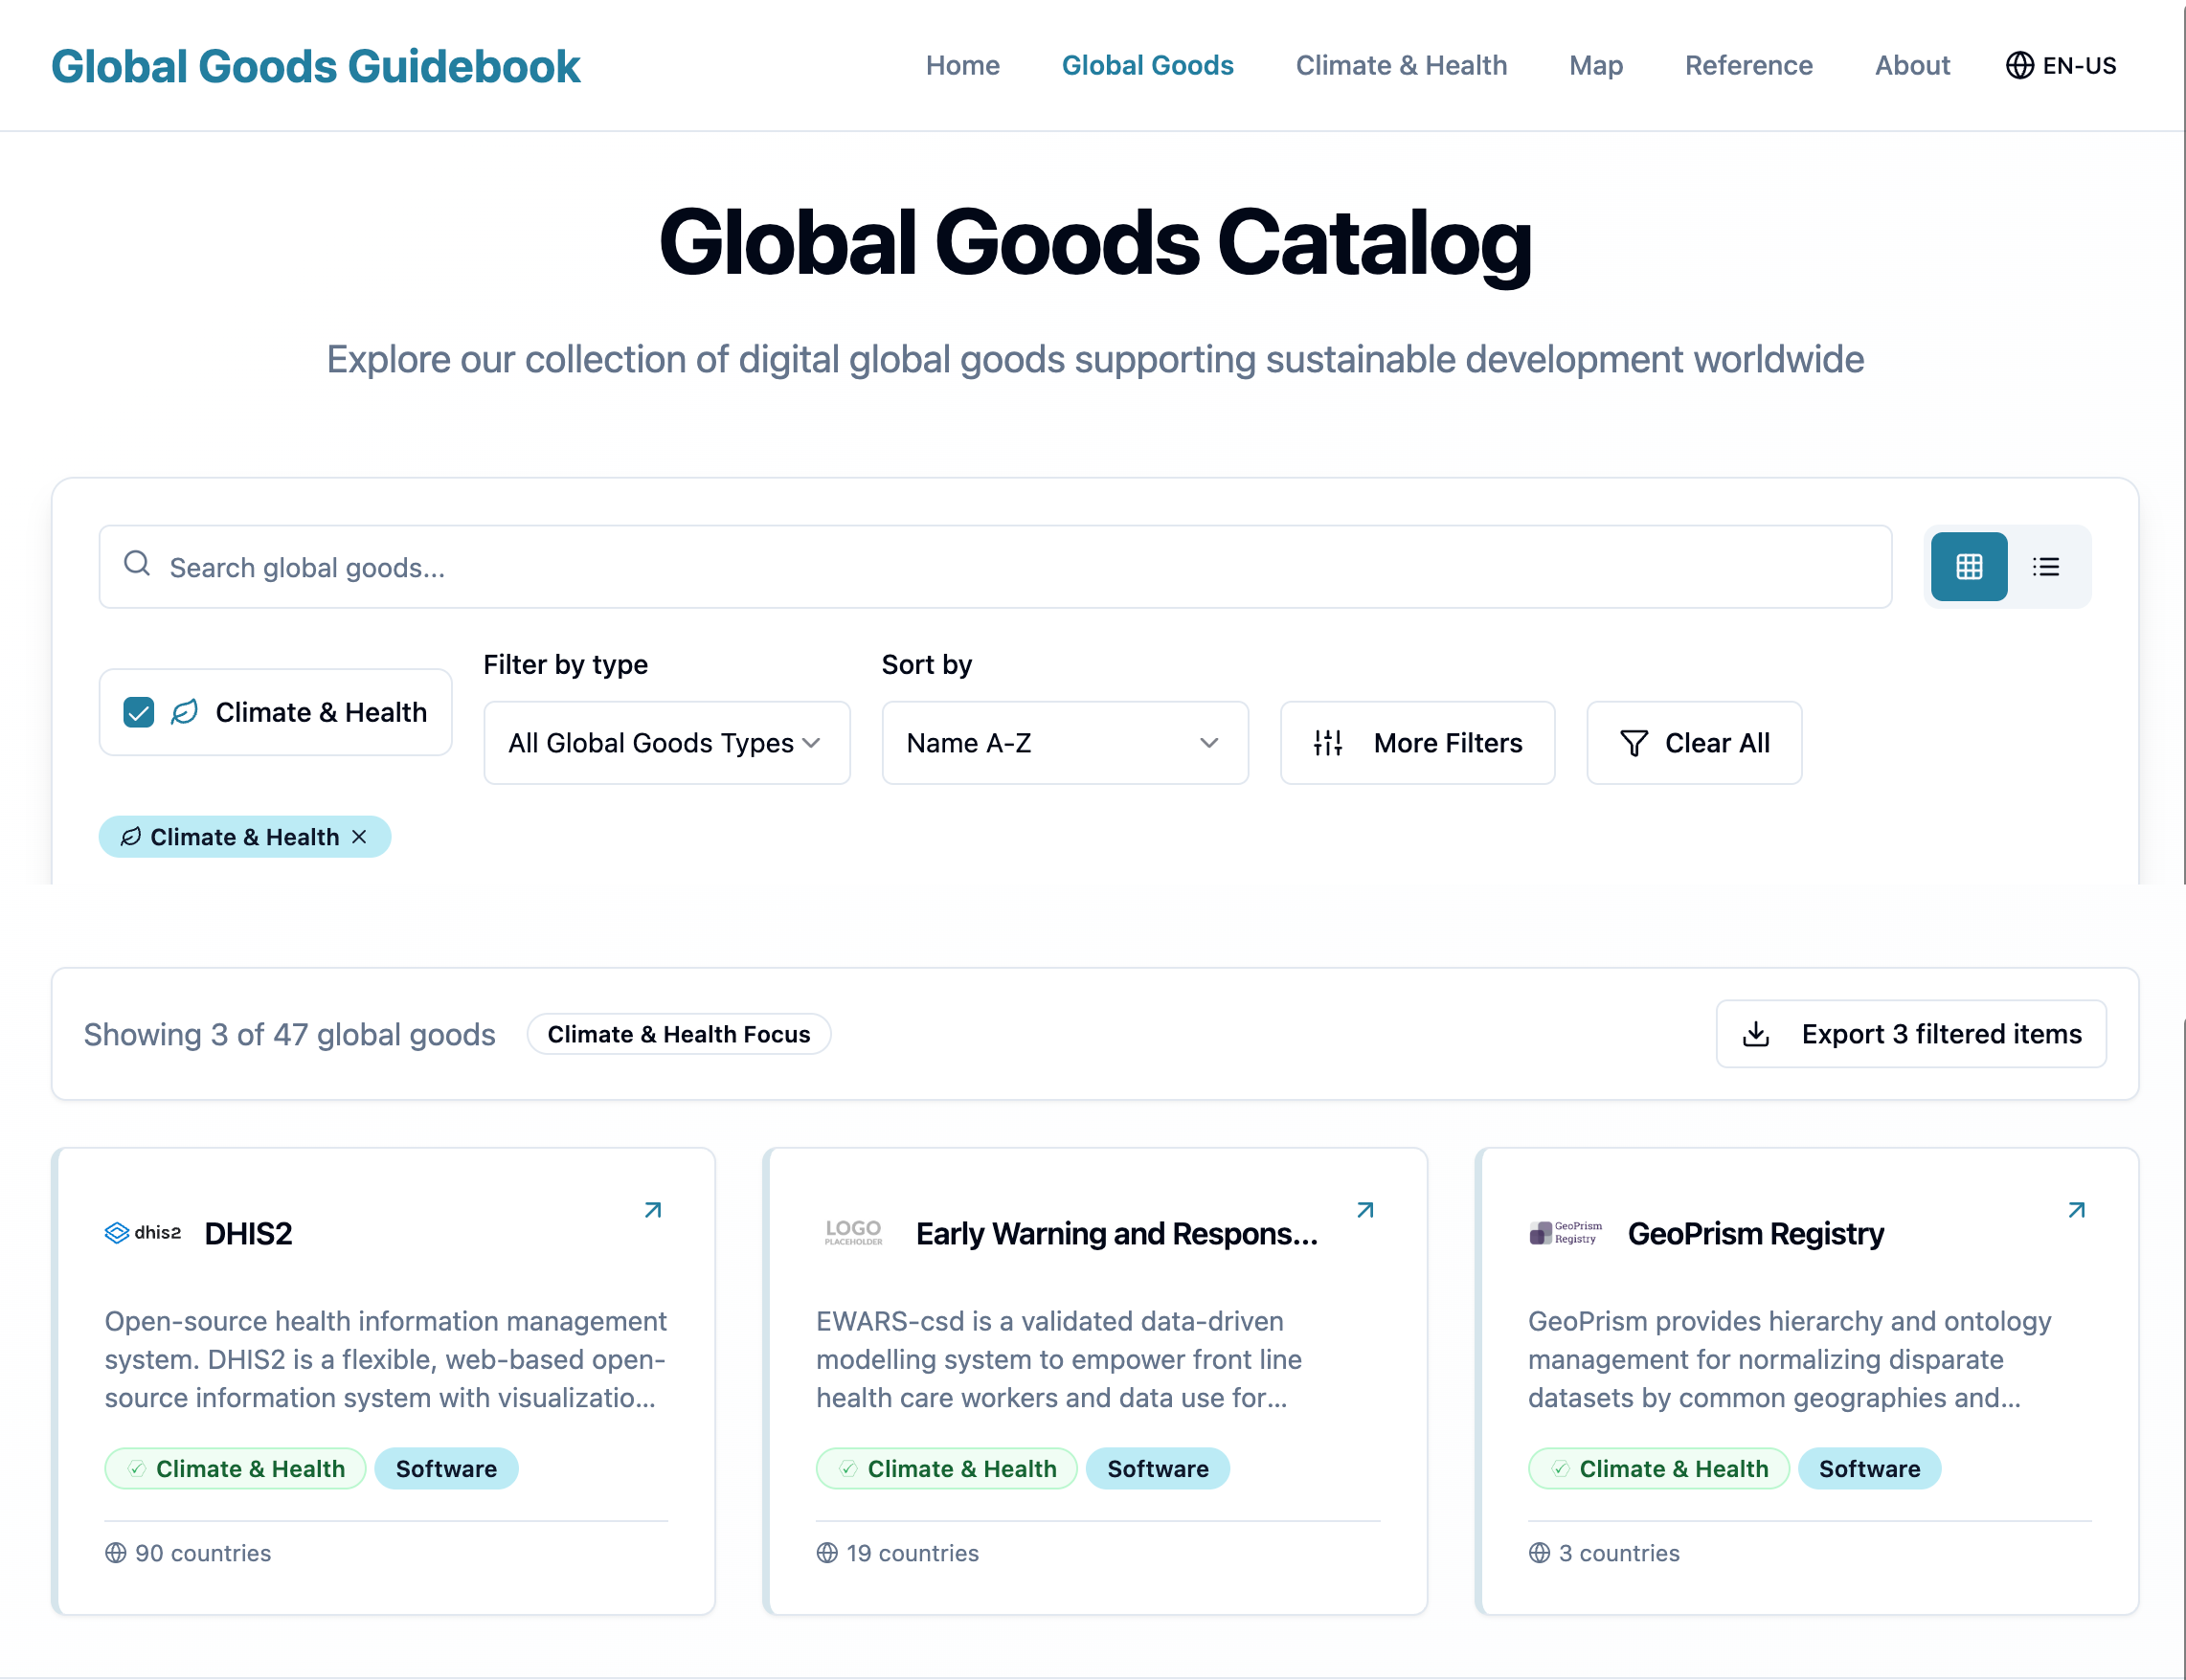
Task: Go to the Climate & Health nav tab
Action: (1401, 66)
